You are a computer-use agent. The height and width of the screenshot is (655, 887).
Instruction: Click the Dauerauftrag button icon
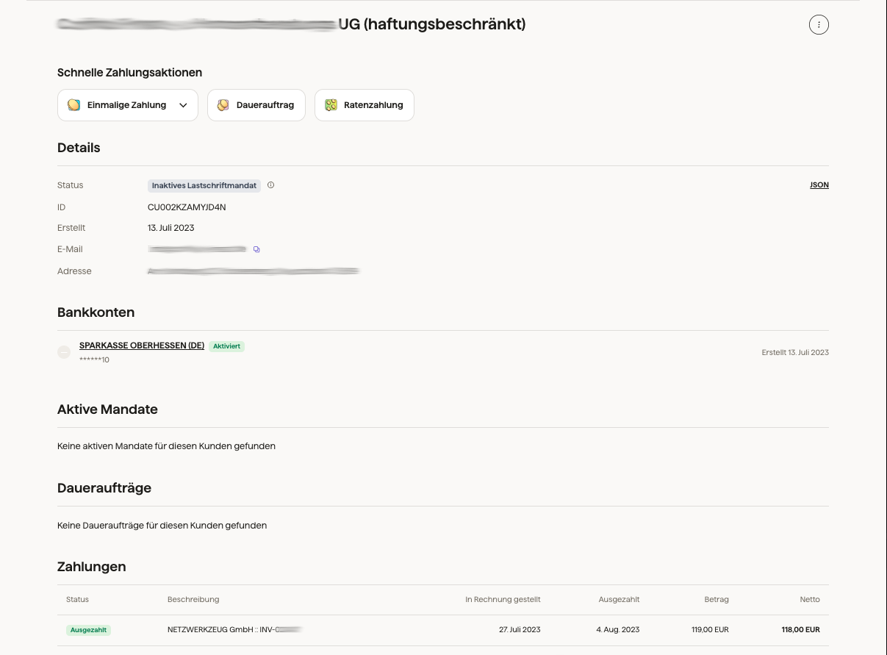[223, 105]
